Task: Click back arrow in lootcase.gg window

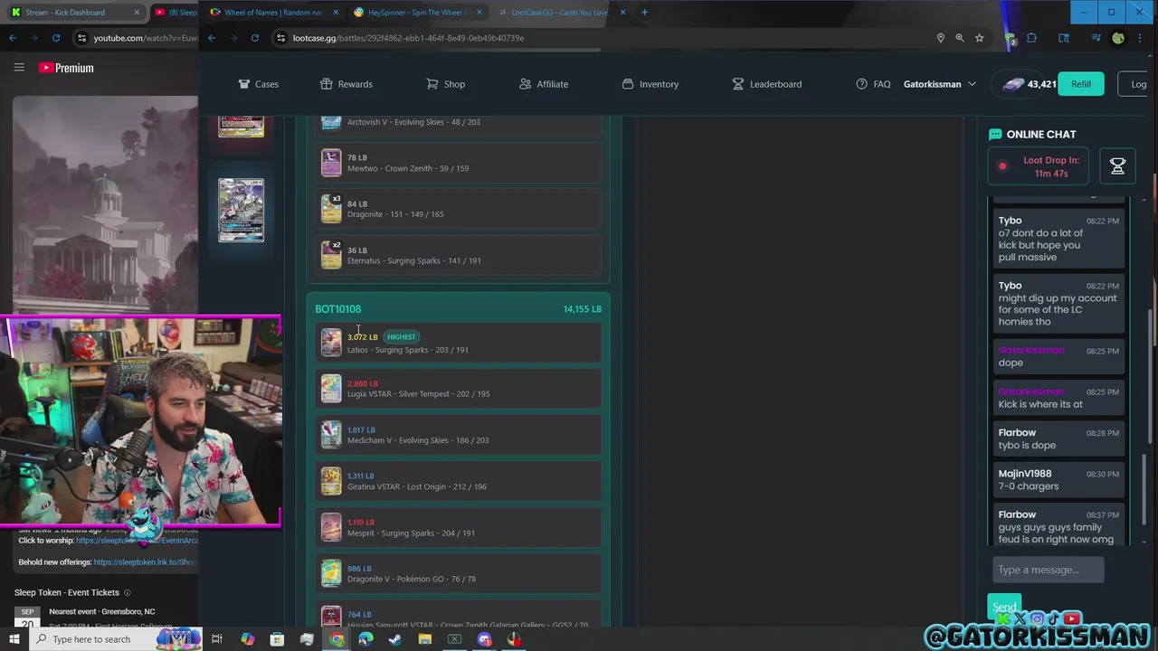Action: (212, 38)
